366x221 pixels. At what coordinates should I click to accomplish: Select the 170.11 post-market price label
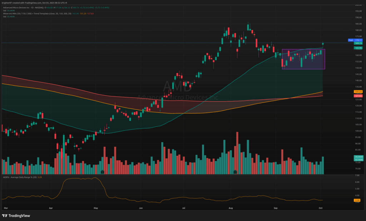click(x=358, y=40)
